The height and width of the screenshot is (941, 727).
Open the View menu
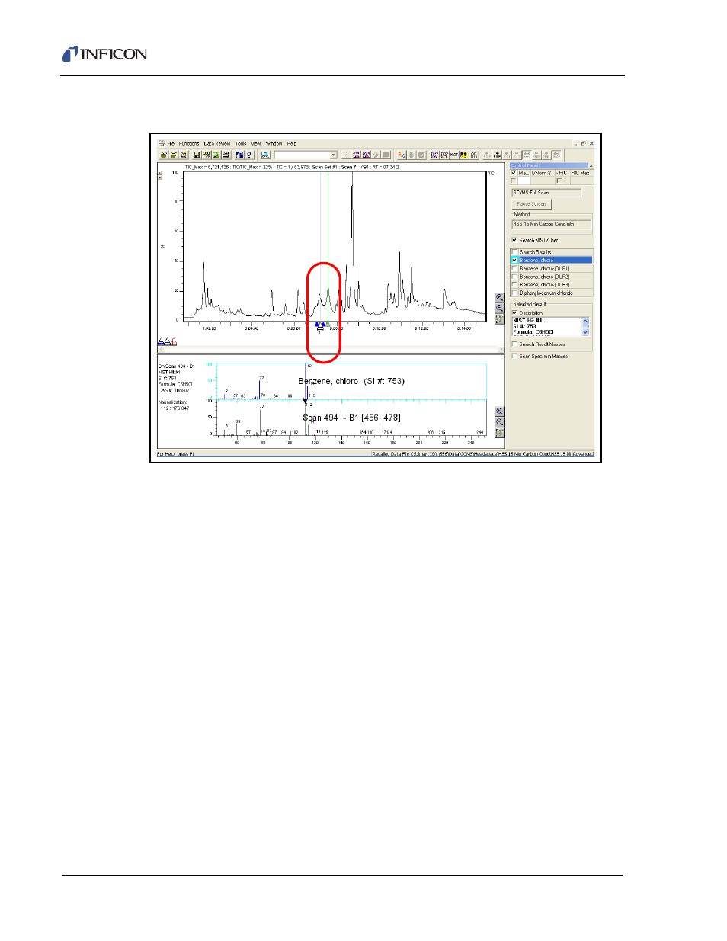click(256, 143)
